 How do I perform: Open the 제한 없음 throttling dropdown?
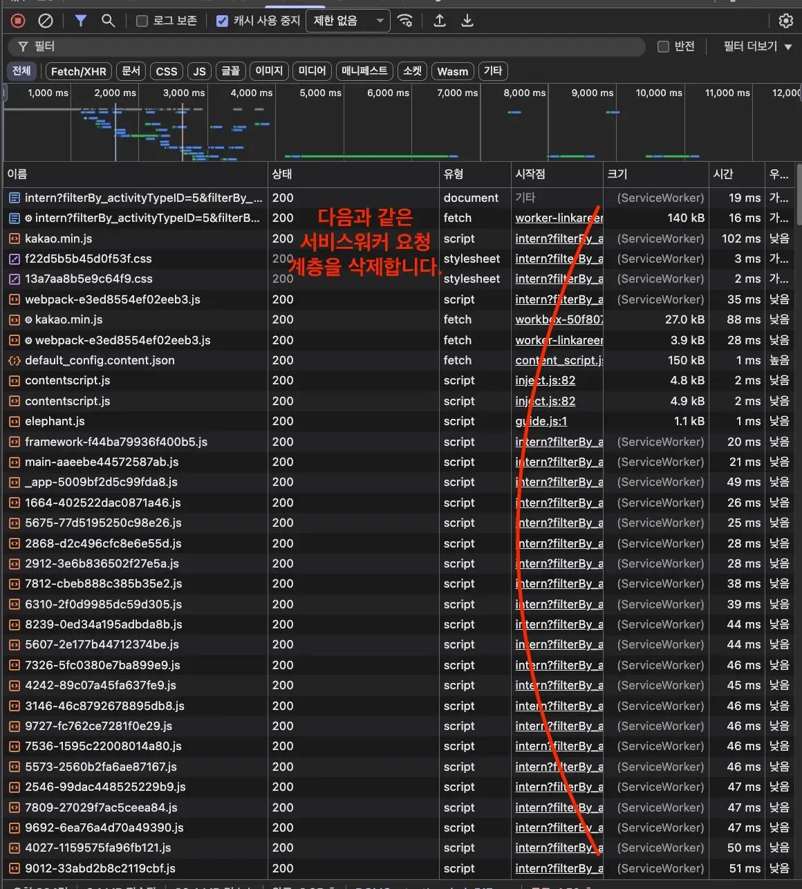point(348,21)
